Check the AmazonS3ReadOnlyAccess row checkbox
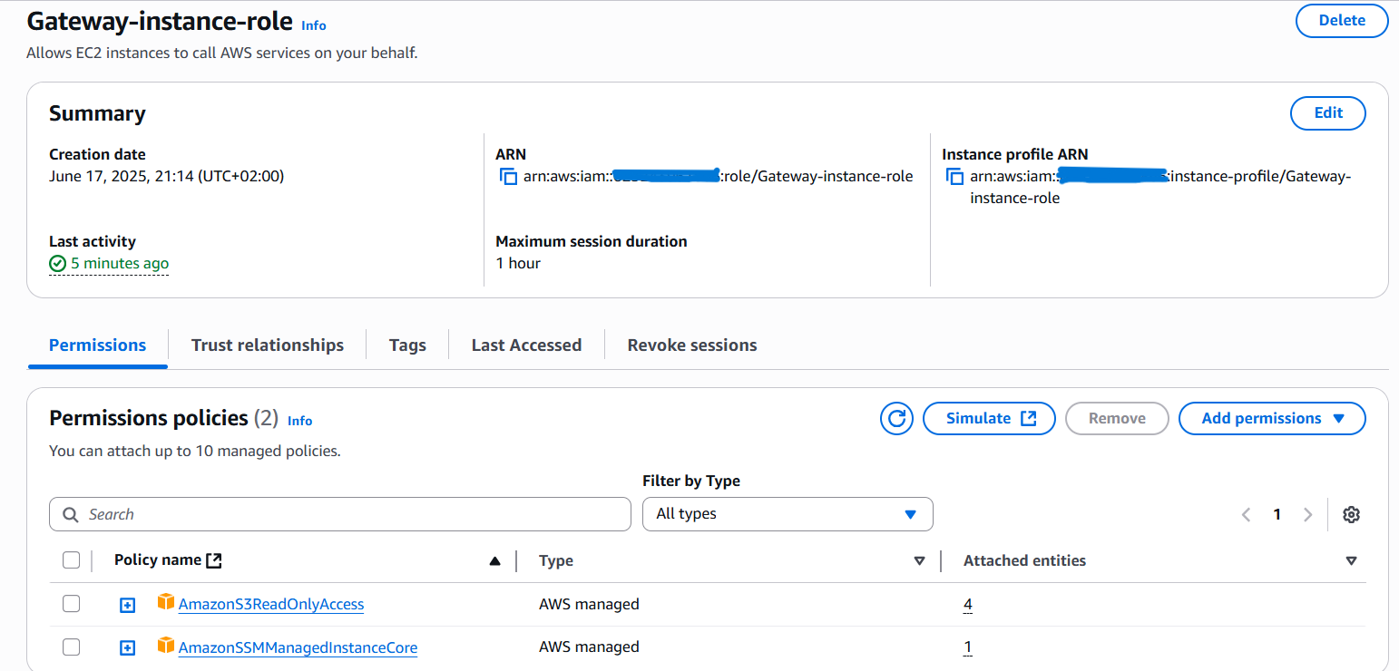The width and height of the screenshot is (1399, 671). coord(72,604)
